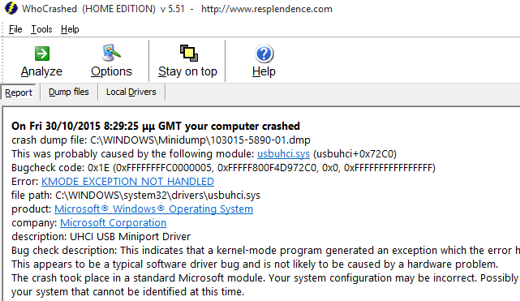
Task: Click the Options label text
Action: click(x=111, y=71)
